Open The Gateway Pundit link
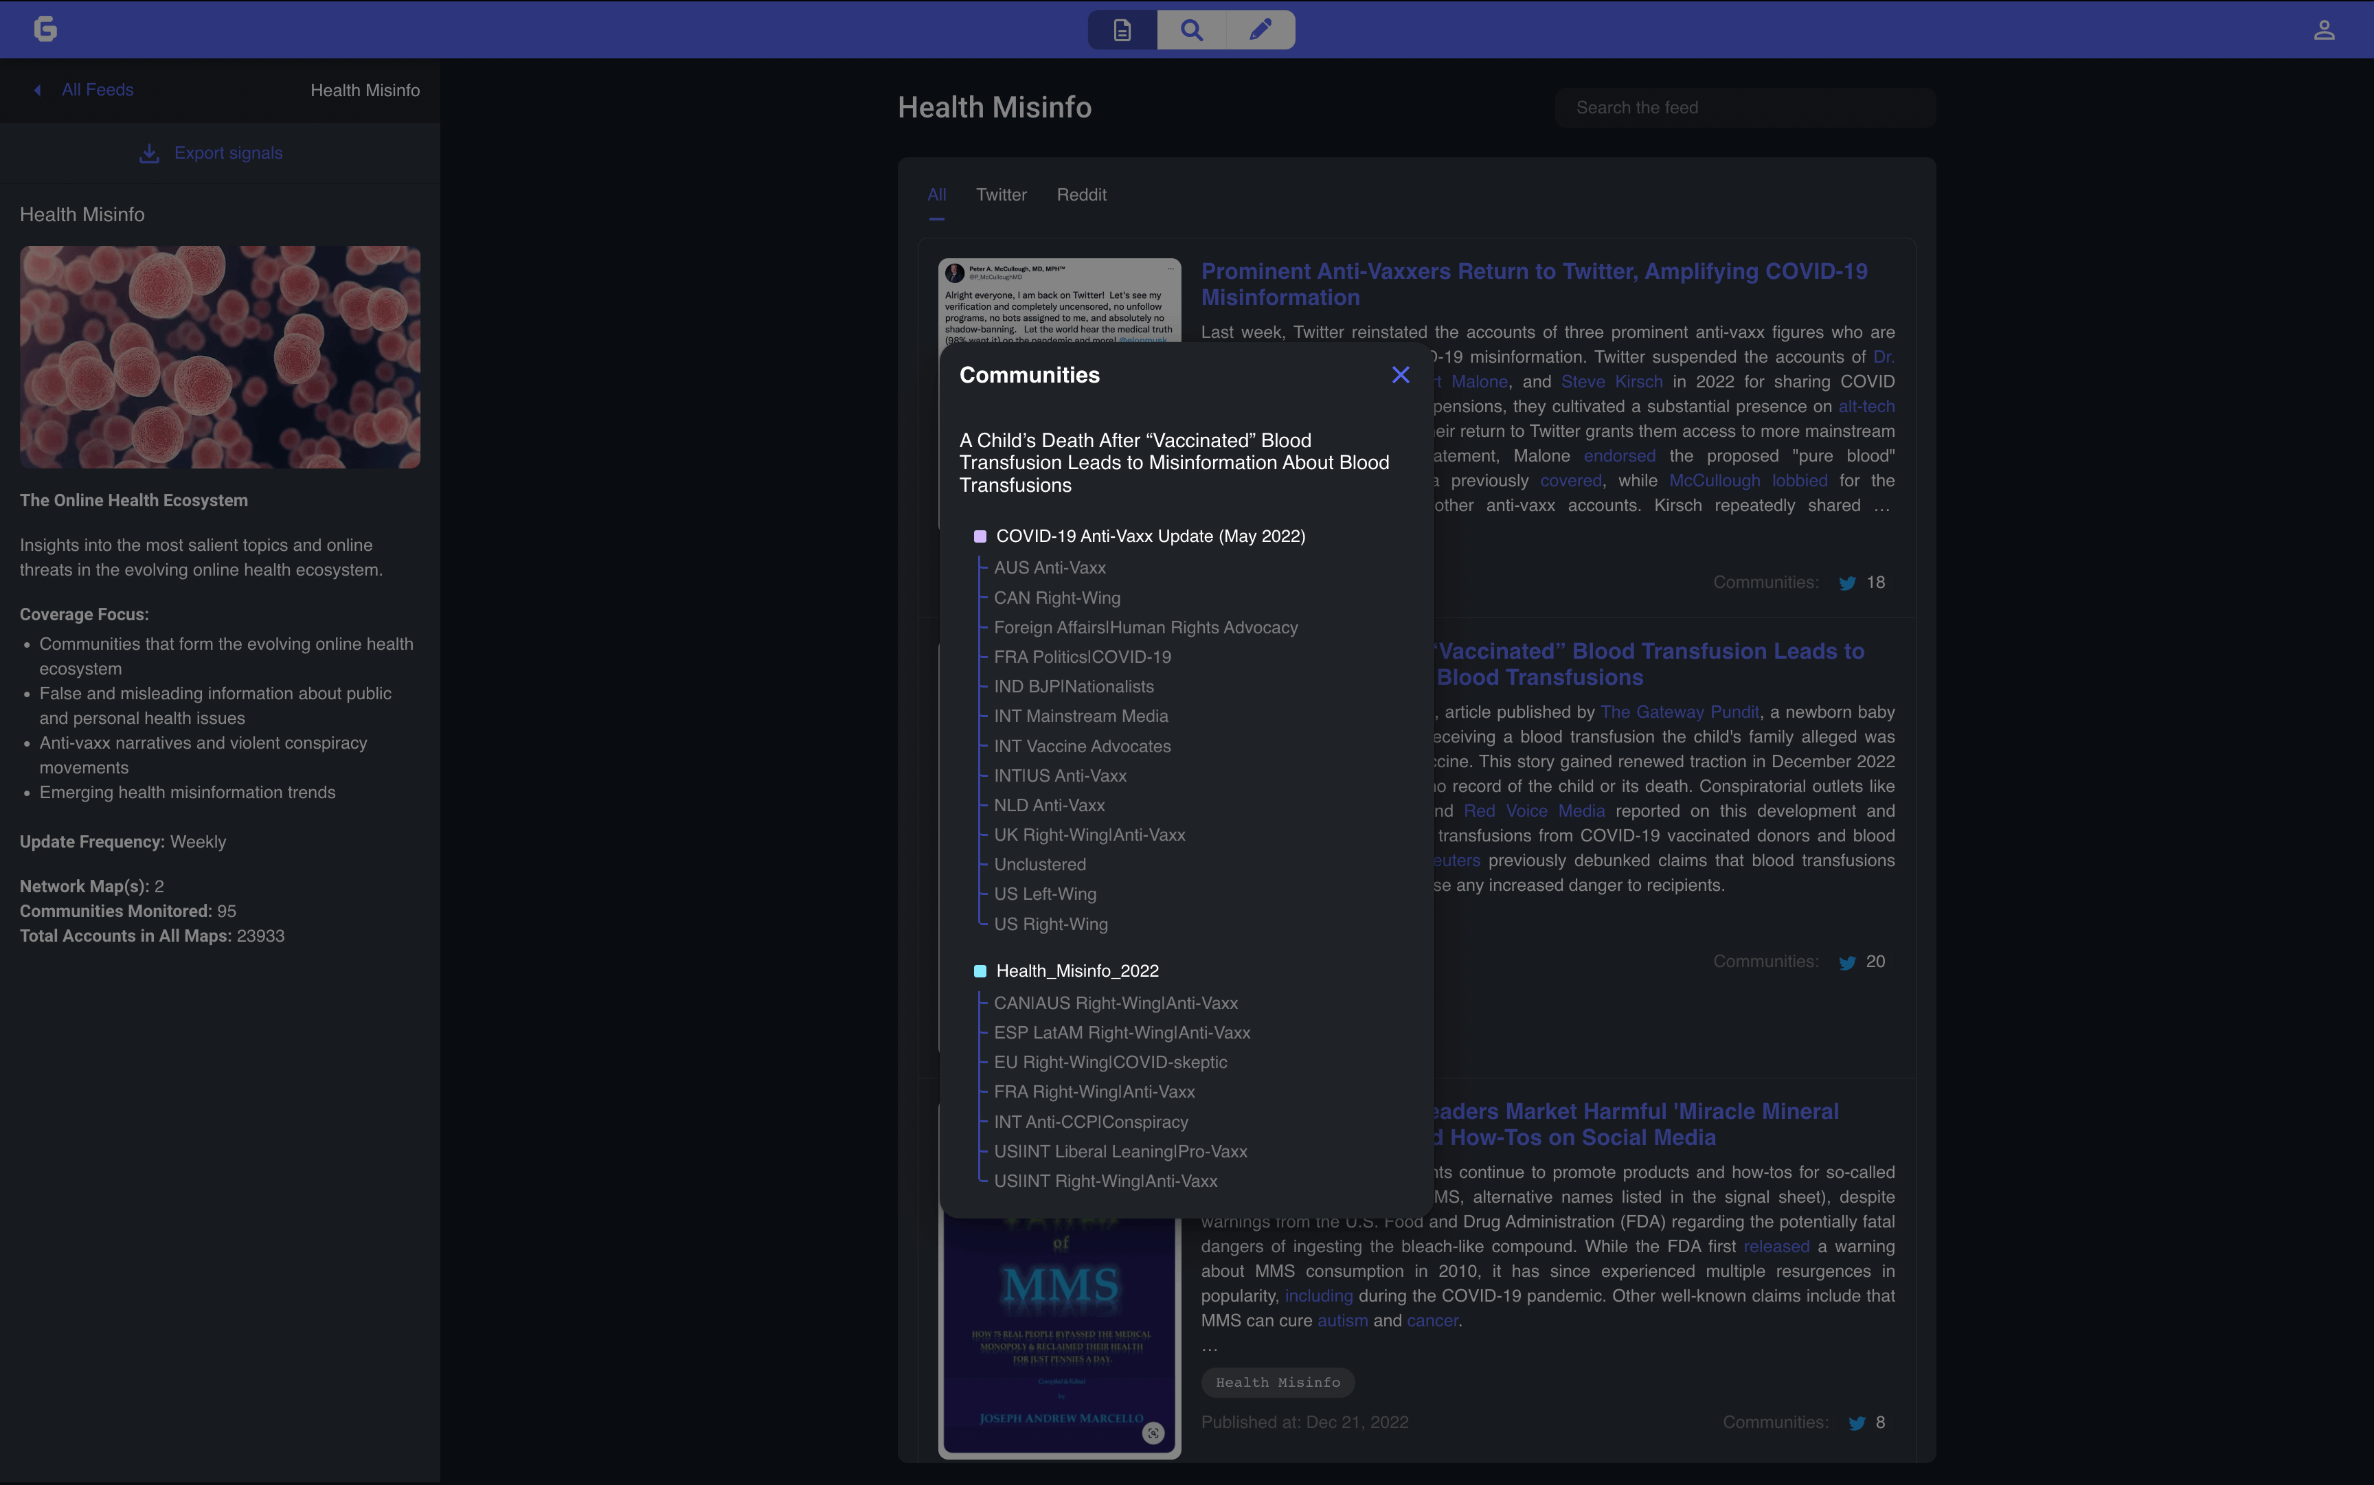Viewport: 2374px width, 1485px height. [1680, 712]
